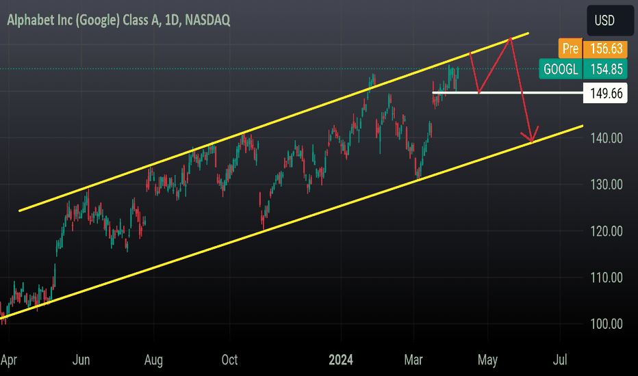Select the Aug time axis label

coord(153,360)
